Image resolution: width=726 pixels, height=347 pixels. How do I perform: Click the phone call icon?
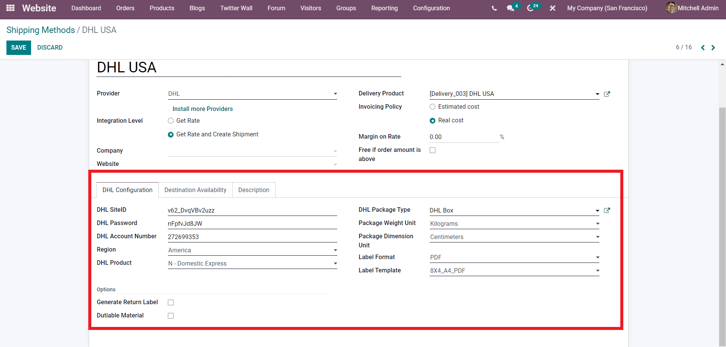click(494, 8)
